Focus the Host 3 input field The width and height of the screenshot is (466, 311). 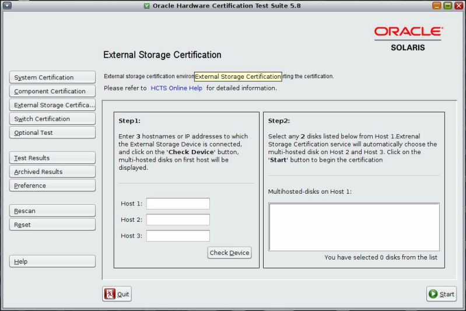[x=178, y=236]
